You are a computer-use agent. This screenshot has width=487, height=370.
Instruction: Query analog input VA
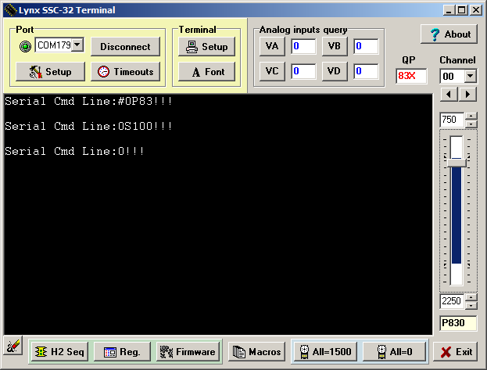coord(272,46)
